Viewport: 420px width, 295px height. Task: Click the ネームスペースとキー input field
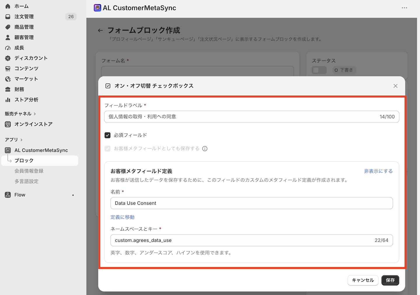click(252, 240)
